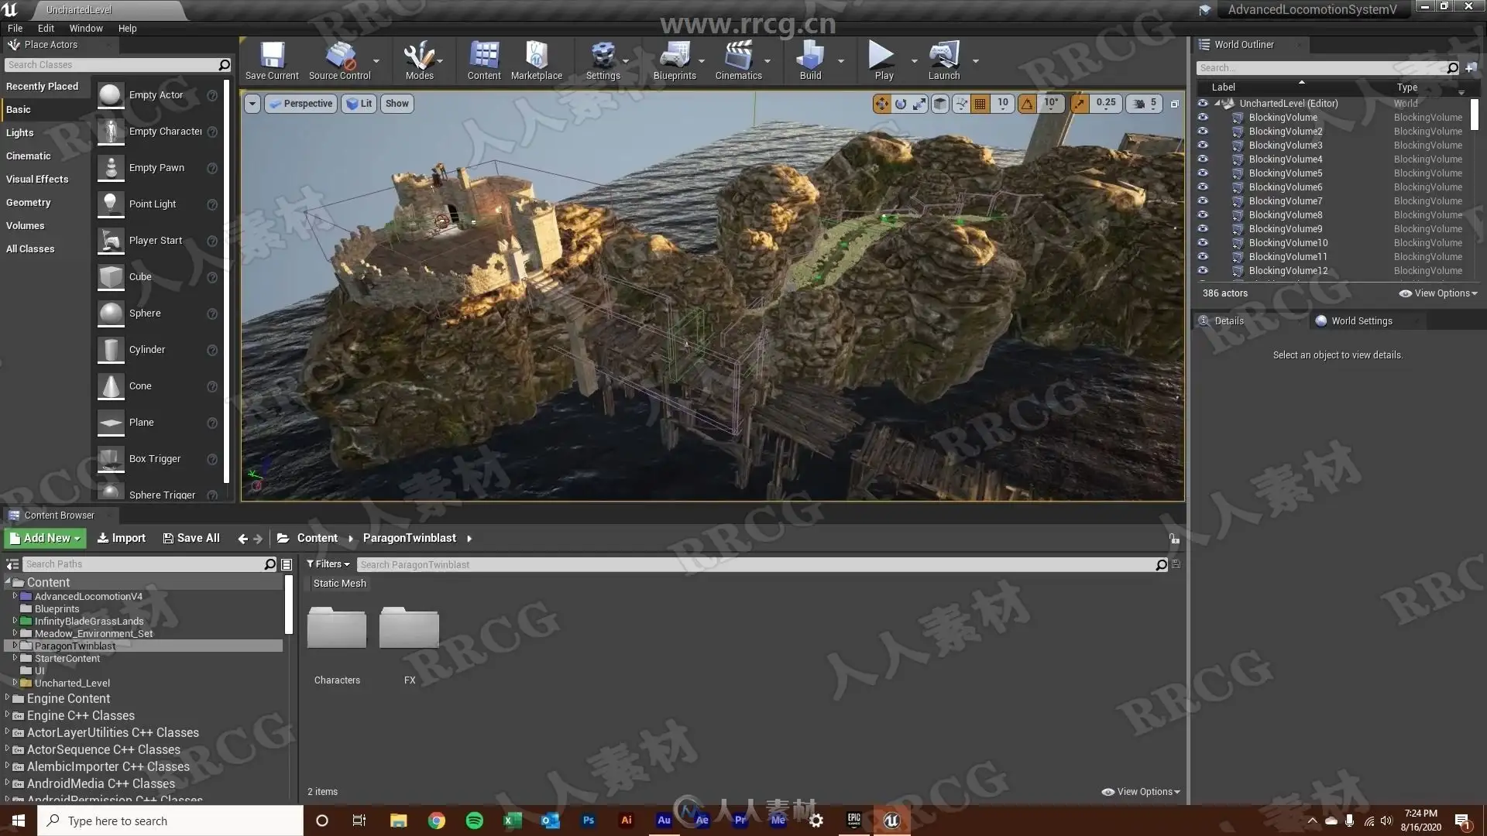
Task: Click Save All in Content Browser
Action: tap(191, 538)
